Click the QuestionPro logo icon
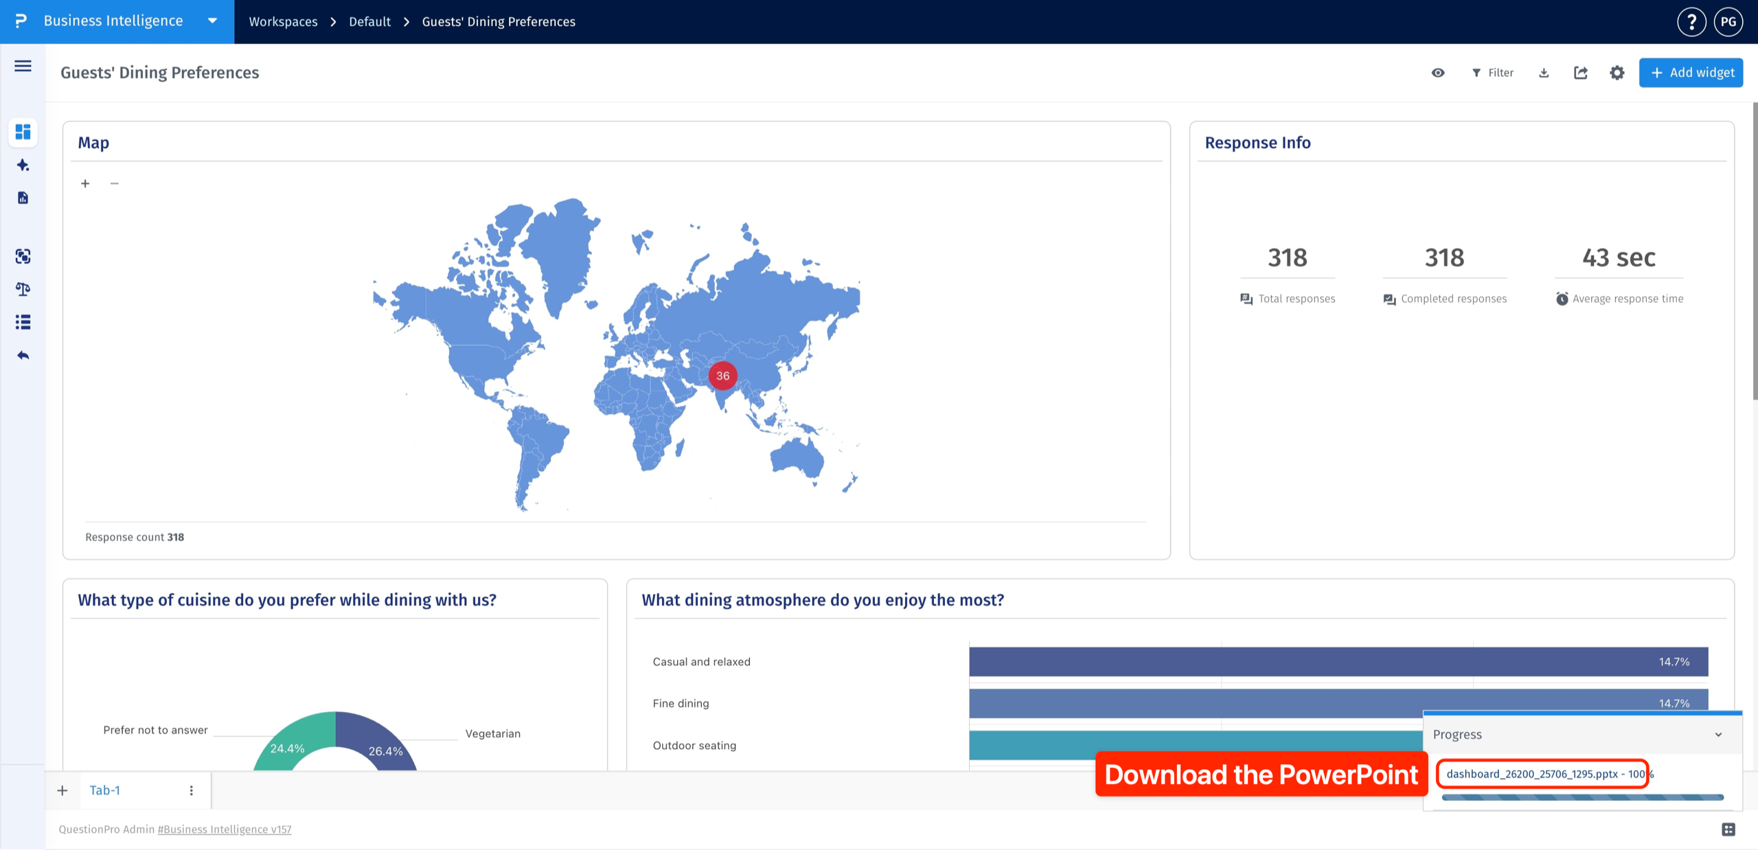The width and height of the screenshot is (1758, 850). pos(21,21)
